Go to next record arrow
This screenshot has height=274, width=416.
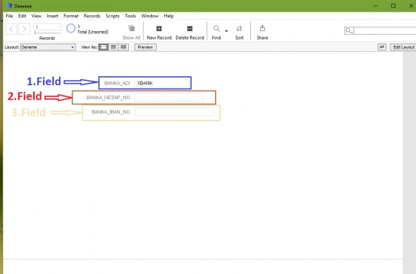(x=24, y=29)
